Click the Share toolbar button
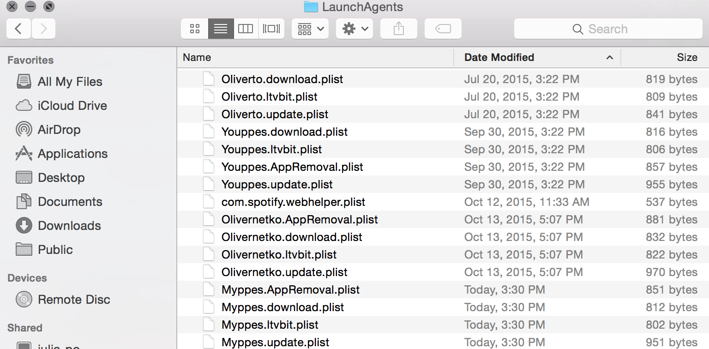 coord(398,29)
